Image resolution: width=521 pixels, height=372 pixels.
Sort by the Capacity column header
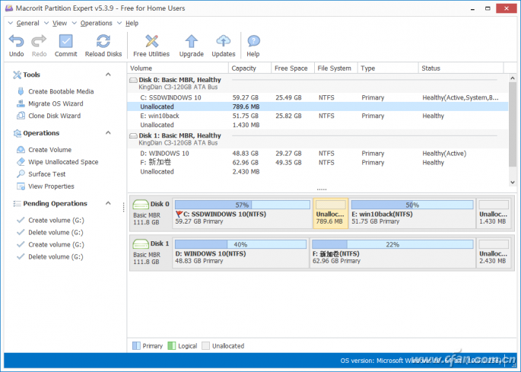250,68
